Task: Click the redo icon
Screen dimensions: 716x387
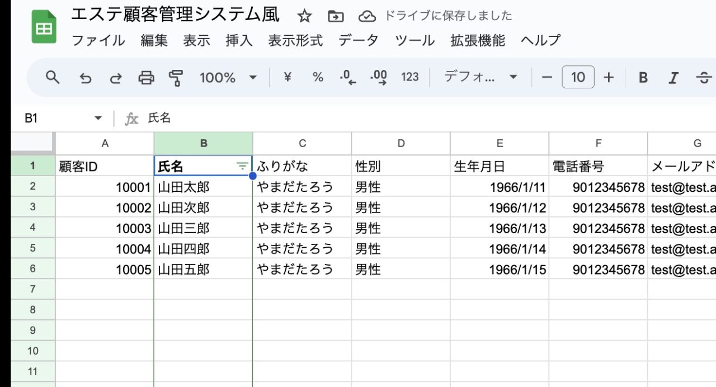Action: point(116,77)
